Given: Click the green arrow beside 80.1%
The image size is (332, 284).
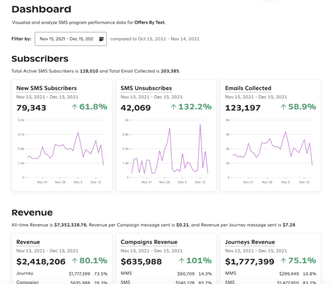Looking at the screenshot, I should tap(75, 261).
